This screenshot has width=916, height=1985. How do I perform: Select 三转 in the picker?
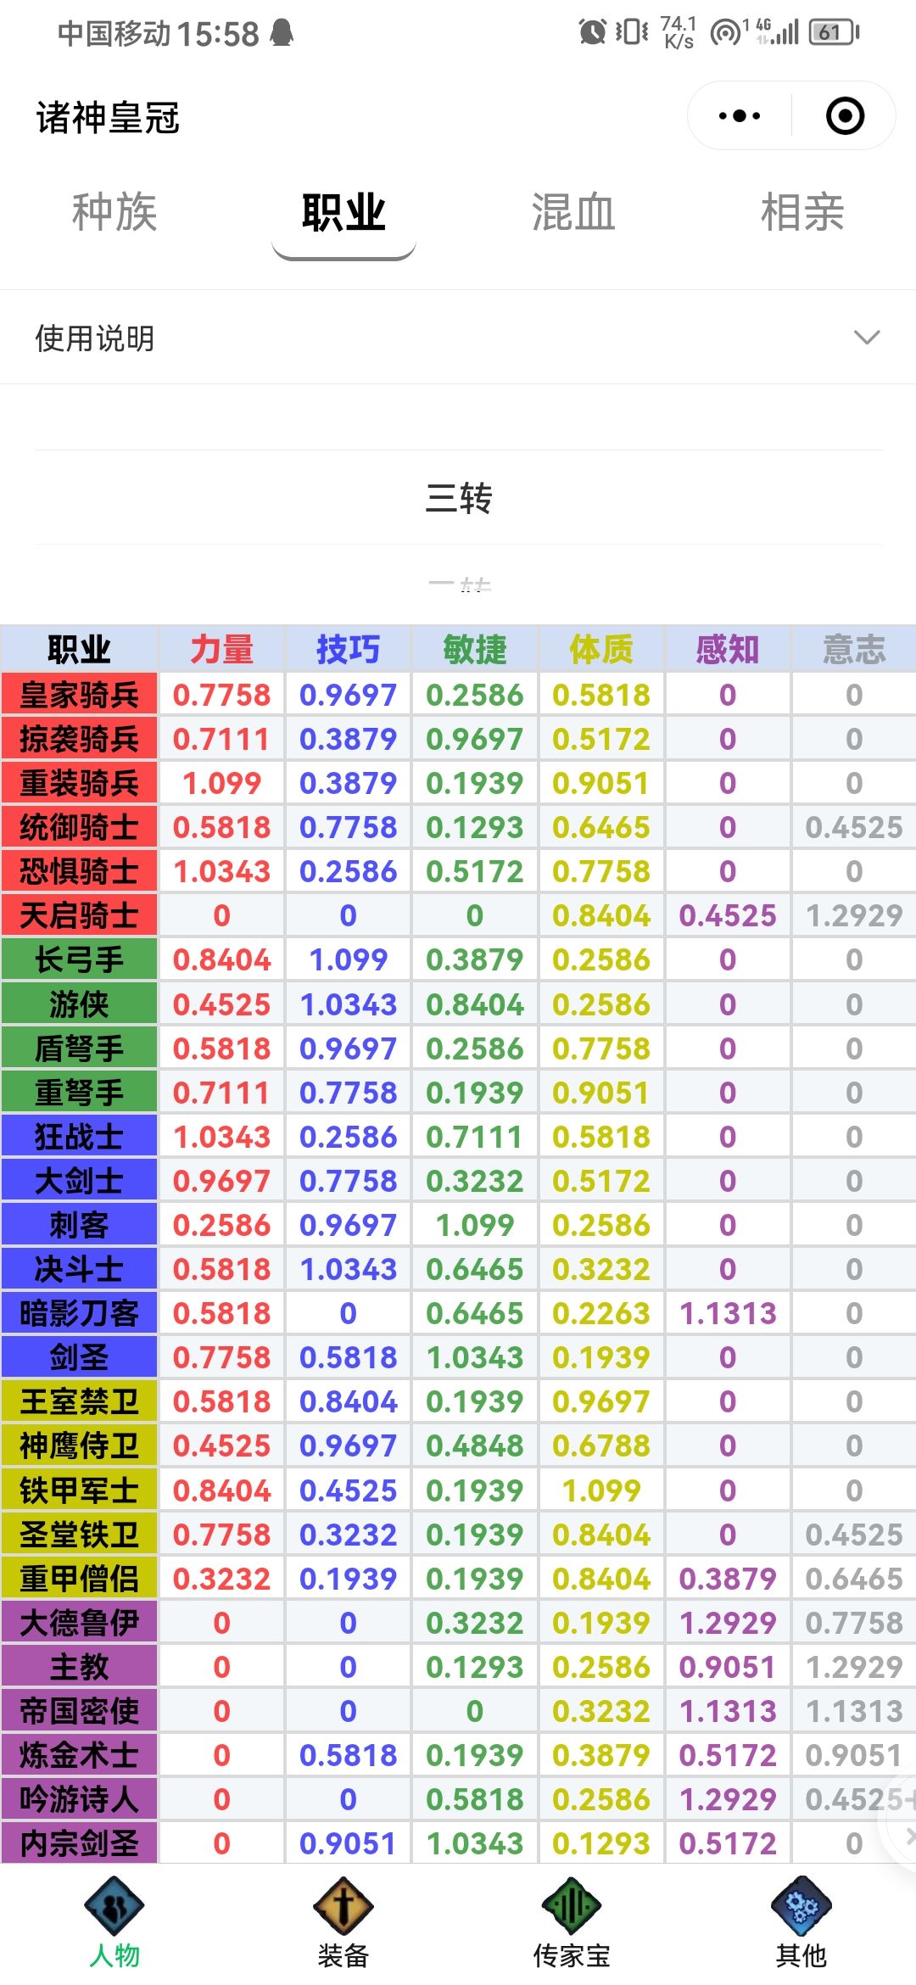tap(458, 498)
